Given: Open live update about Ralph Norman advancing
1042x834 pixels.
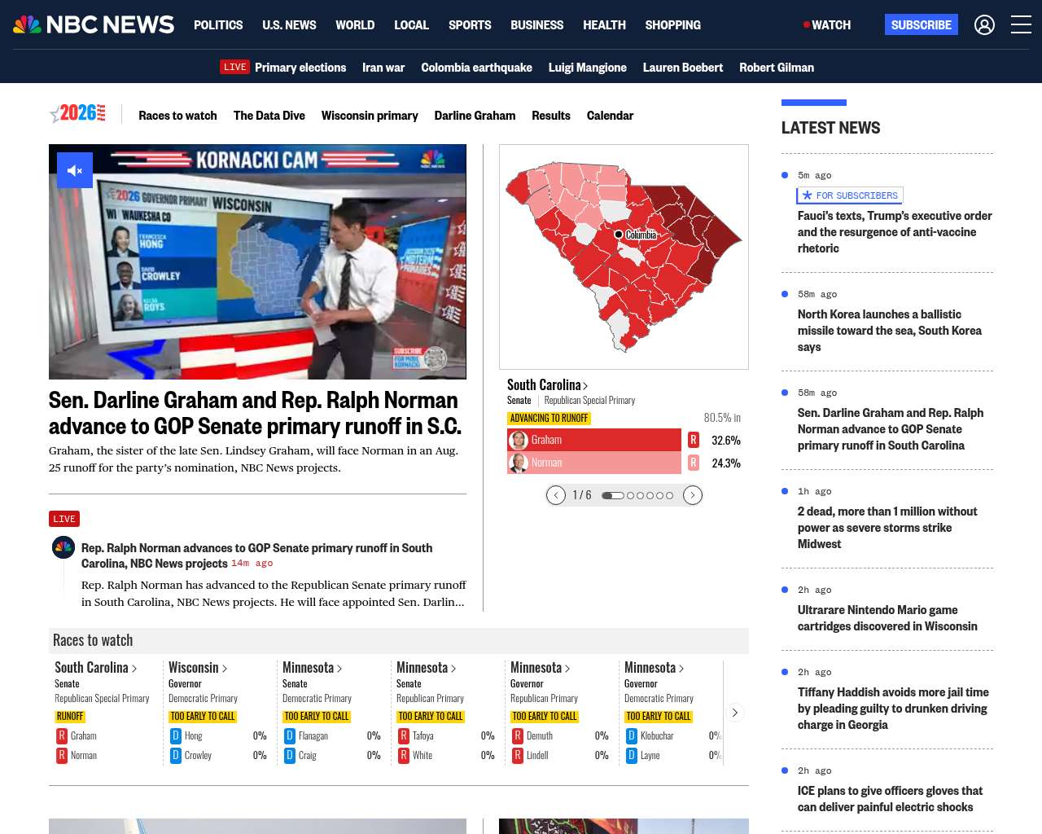Looking at the screenshot, I should (256, 555).
